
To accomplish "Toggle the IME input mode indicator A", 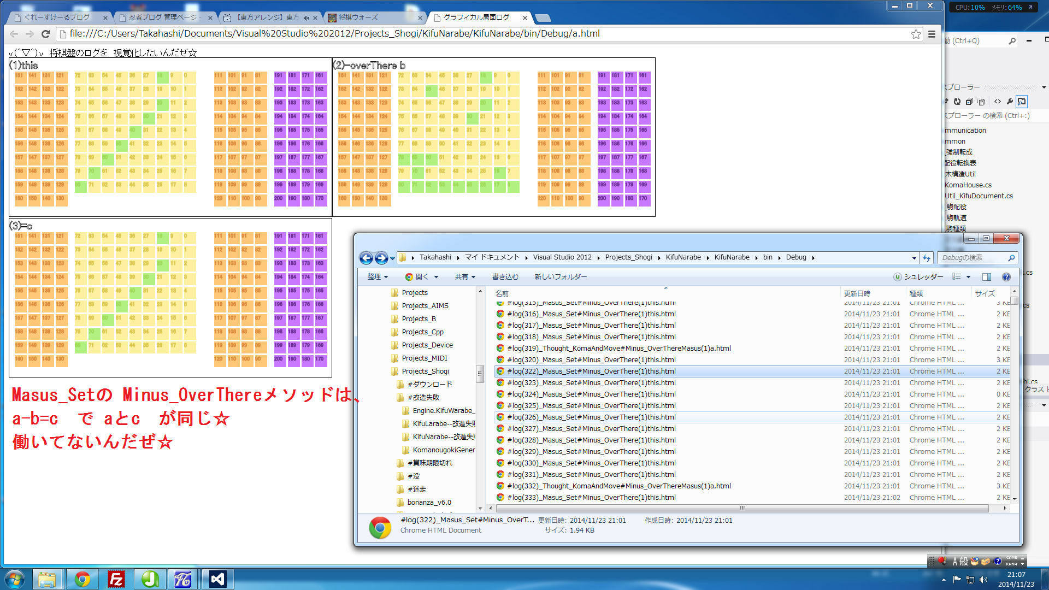I will pos(956,562).
